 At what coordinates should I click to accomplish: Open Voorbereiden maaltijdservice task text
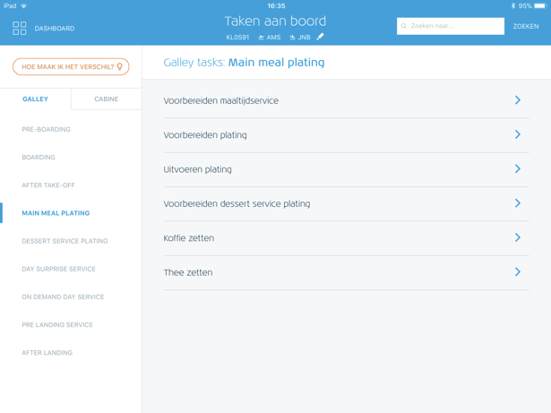click(x=221, y=101)
